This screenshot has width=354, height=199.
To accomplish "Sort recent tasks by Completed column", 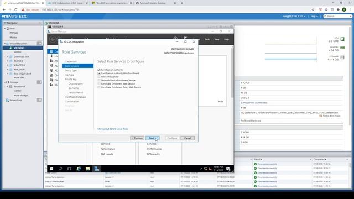I will click(320, 160).
